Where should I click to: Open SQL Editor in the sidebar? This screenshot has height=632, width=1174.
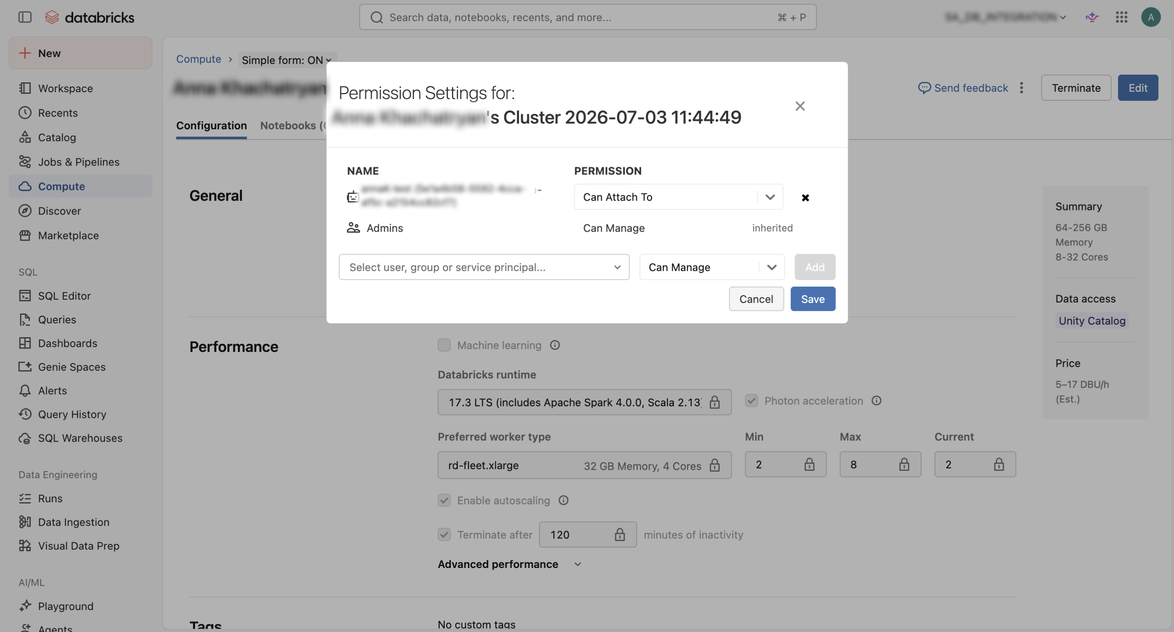[x=81, y=295]
